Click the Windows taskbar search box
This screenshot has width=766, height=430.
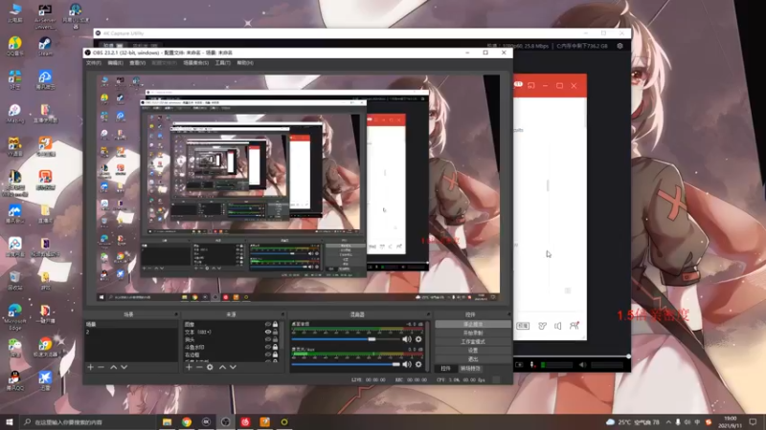tap(88, 422)
